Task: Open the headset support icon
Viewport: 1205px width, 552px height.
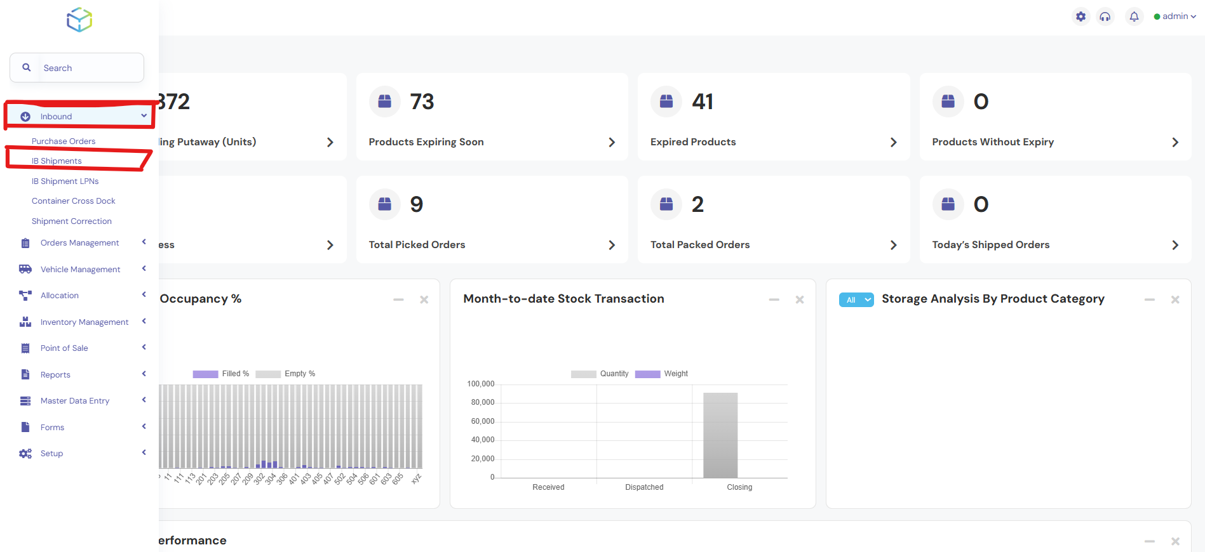Action: tap(1105, 16)
